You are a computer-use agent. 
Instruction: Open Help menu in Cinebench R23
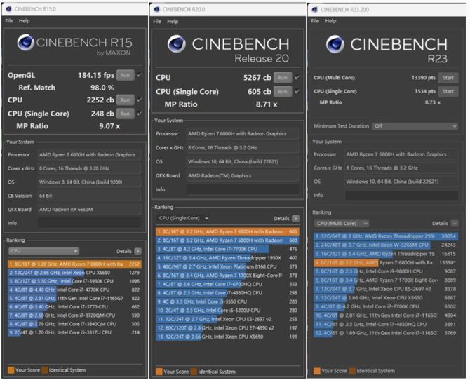coord(330,21)
